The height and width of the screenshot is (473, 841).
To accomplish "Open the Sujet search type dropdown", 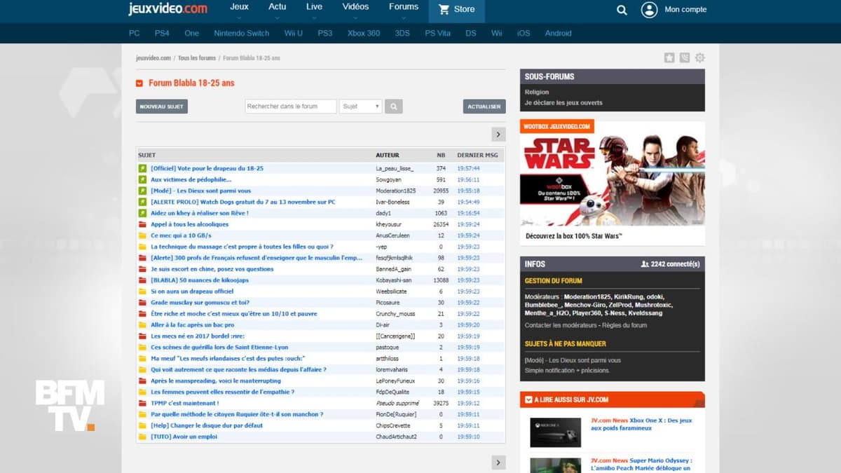I will [360, 107].
